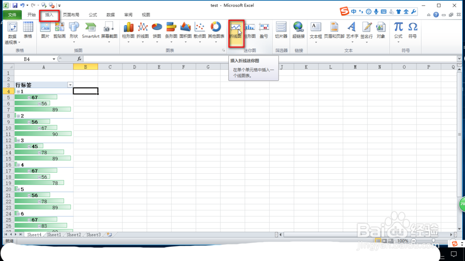Viewport: 465px width, 261px height.
Task: Insert a Column chart (柱形图)
Action: pos(128,32)
